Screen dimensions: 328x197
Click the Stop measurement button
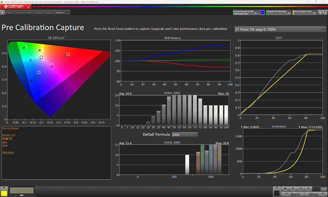pos(285,189)
